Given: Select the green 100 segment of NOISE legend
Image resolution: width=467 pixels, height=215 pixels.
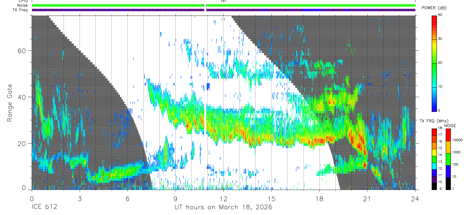Looking at the screenshot, I should [x=449, y=159].
